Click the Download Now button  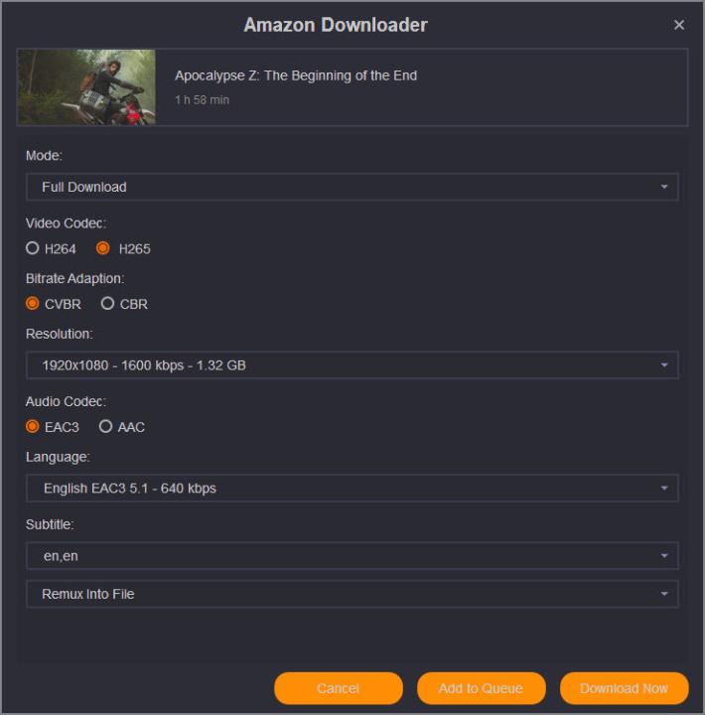(624, 688)
